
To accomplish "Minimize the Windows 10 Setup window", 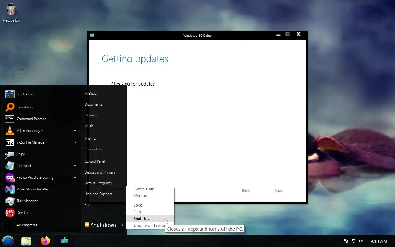I will [278, 35].
